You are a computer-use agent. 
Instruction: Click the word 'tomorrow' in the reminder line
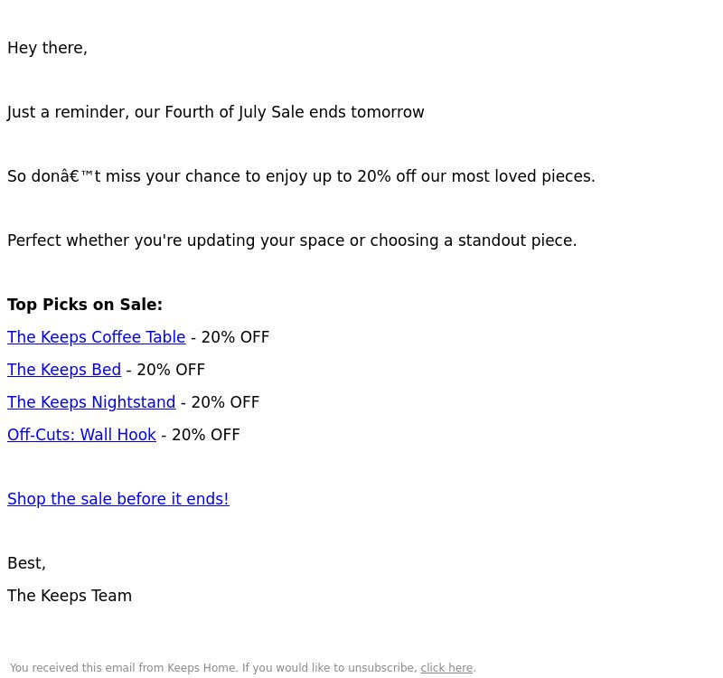(388, 112)
